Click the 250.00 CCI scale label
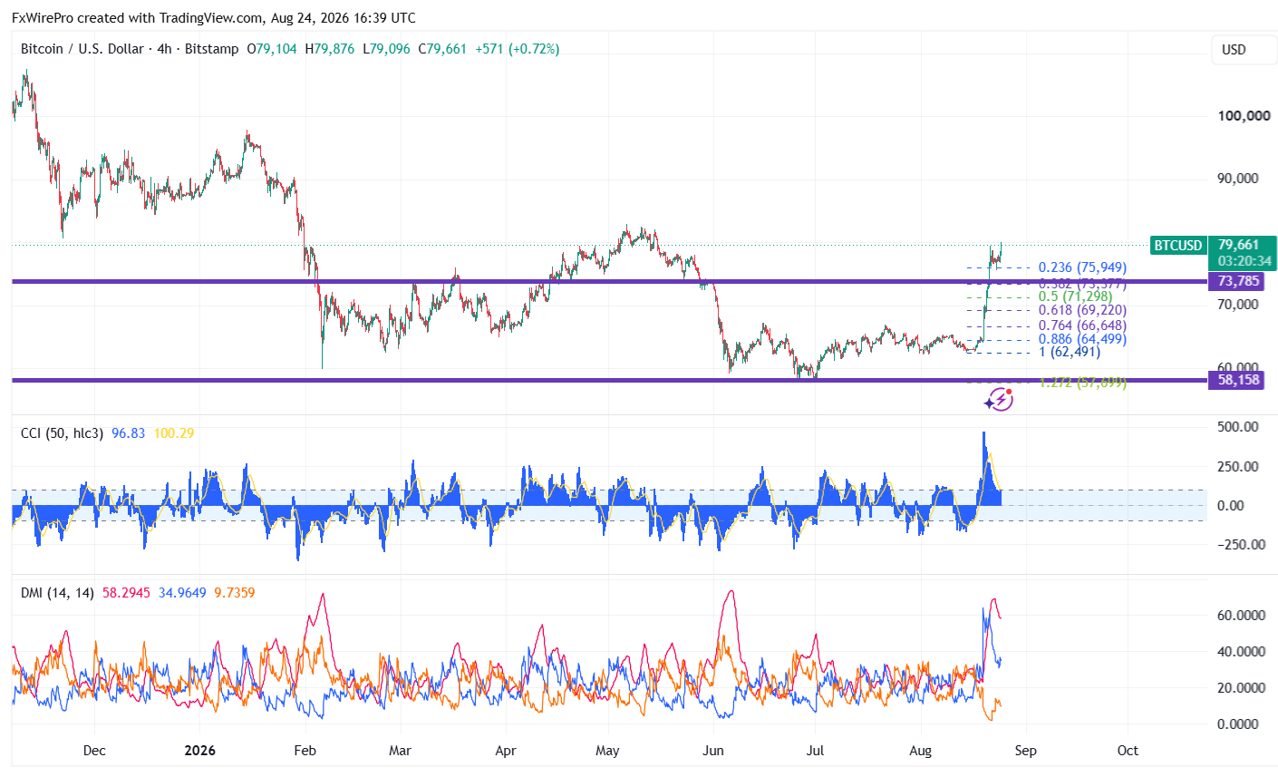The width and height of the screenshot is (1278, 777). (x=1238, y=467)
